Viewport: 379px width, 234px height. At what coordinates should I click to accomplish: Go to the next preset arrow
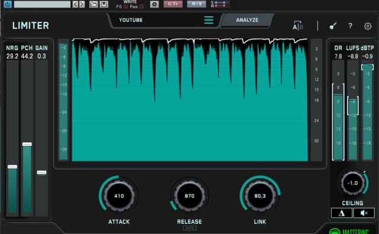click(x=82, y=4)
